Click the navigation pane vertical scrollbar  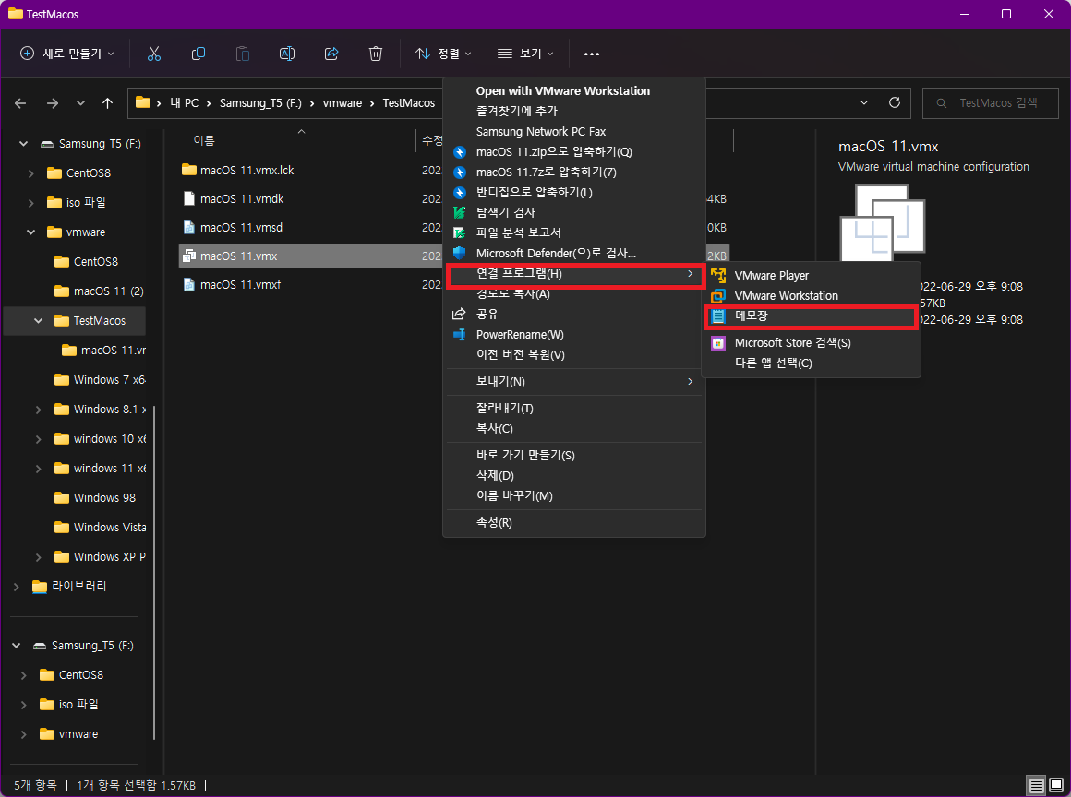[153, 572]
